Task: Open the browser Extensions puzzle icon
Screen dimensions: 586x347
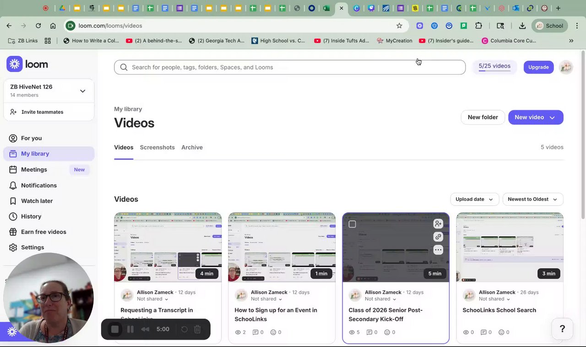Action: tap(479, 26)
